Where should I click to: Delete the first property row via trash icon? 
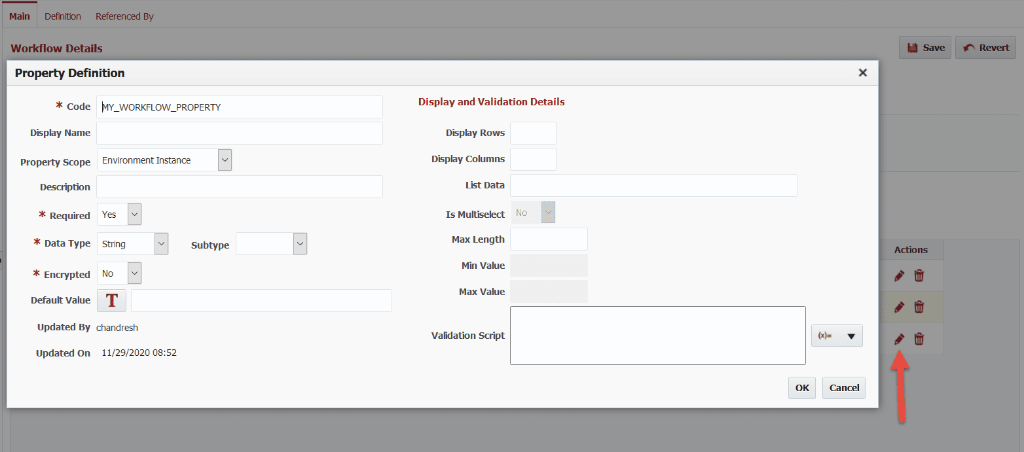pos(919,275)
